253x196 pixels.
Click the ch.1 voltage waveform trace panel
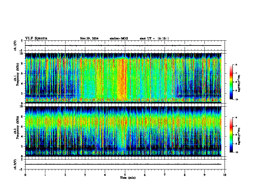(125, 45)
